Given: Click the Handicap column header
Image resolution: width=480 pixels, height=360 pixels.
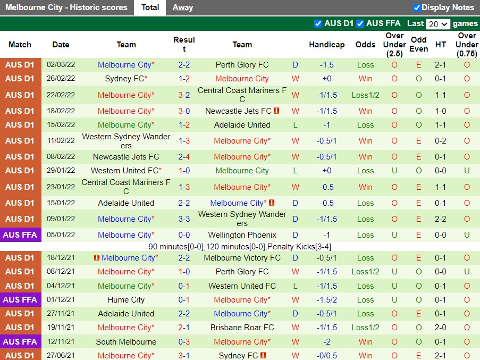Looking at the screenshot, I should tap(326, 45).
